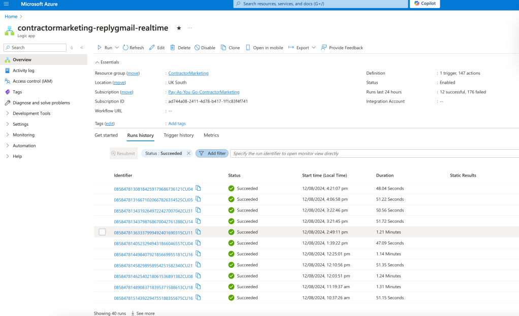Click the run identifier input field
Viewport: 519px width, 316px height.
(374, 153)
